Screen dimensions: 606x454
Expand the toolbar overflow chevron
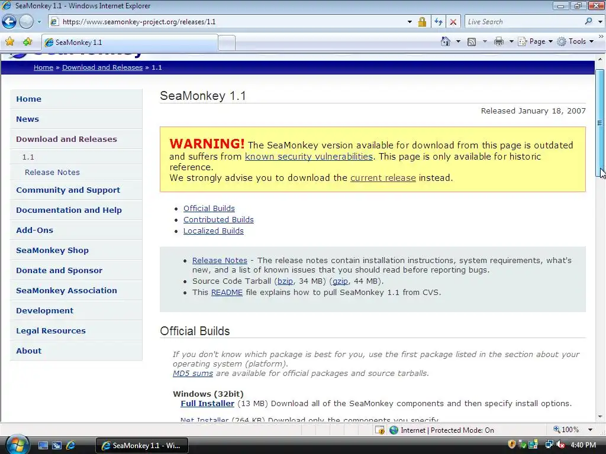[601, 36]
